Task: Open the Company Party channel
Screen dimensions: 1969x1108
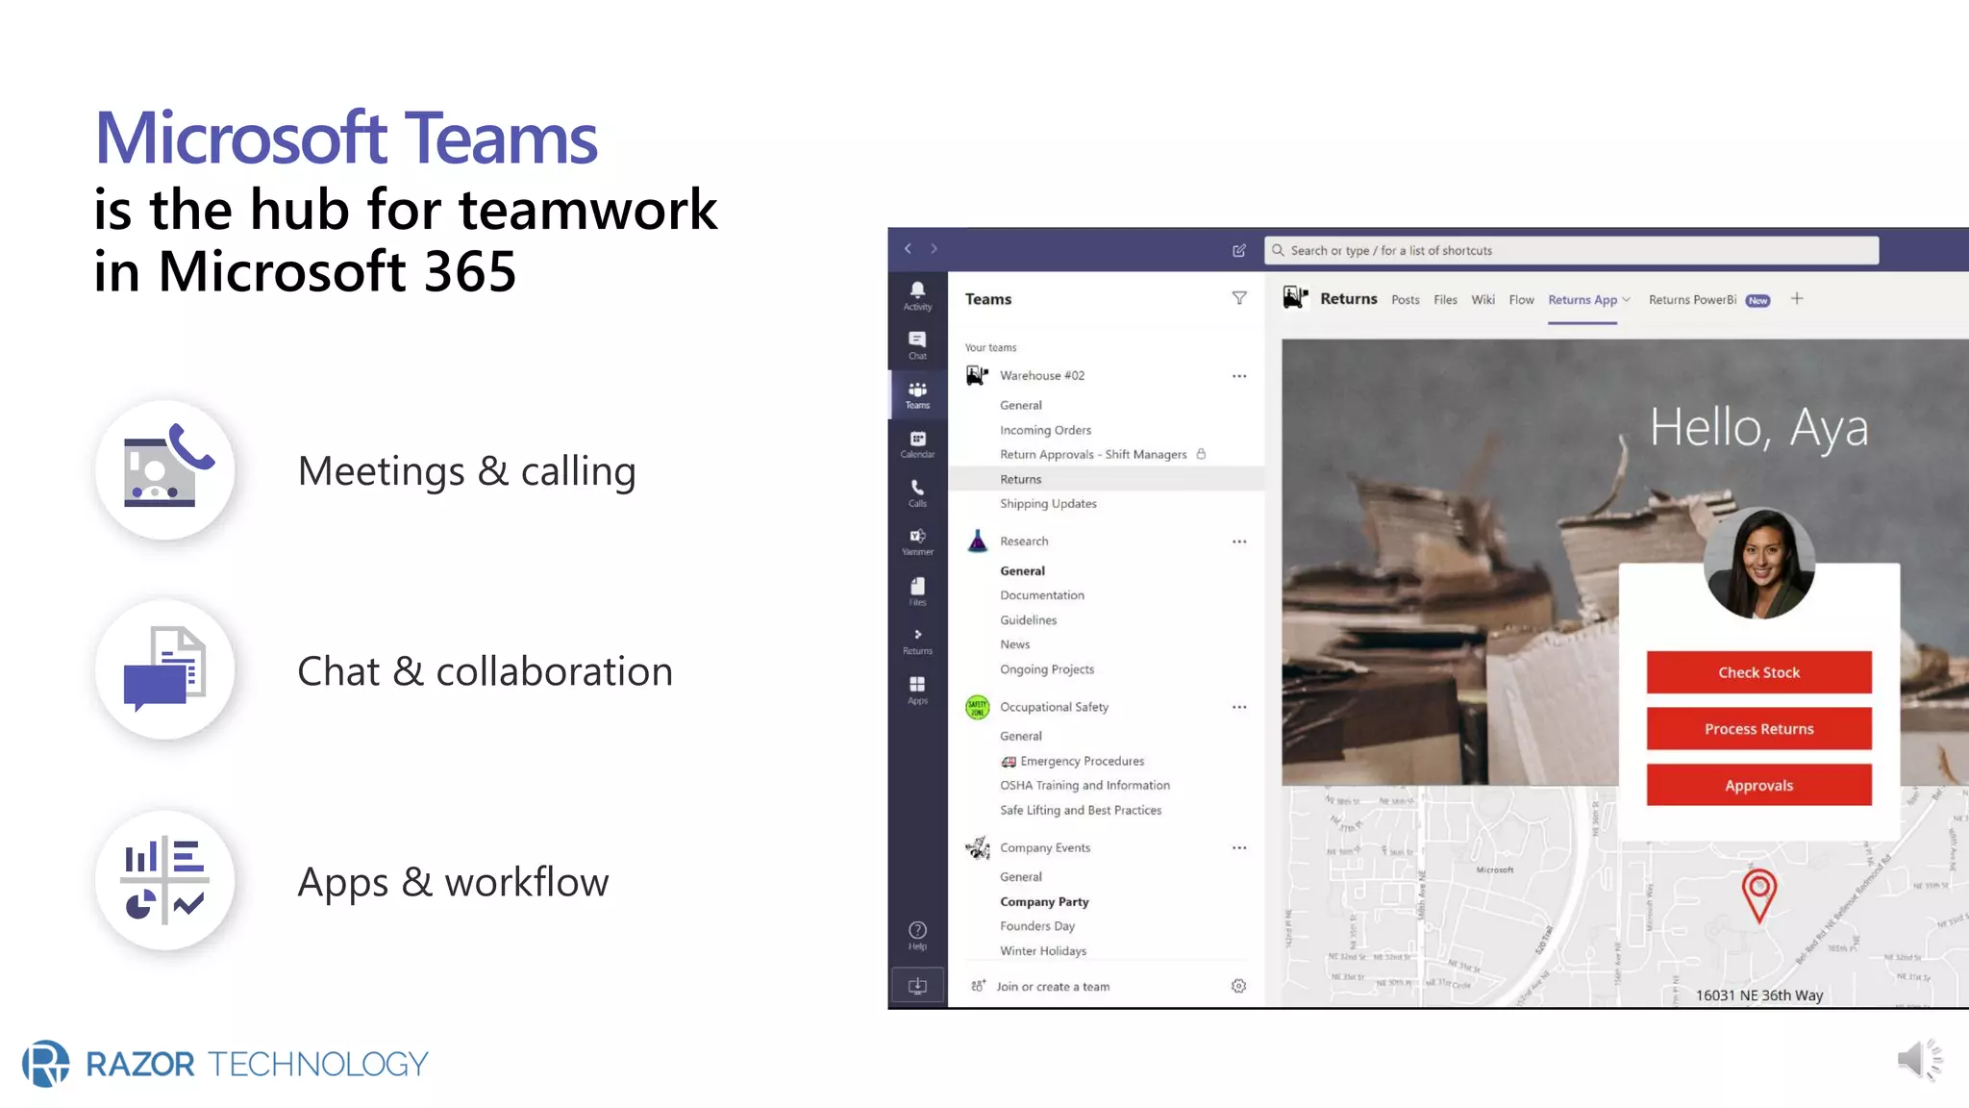Action: (x=1044, y=902)
